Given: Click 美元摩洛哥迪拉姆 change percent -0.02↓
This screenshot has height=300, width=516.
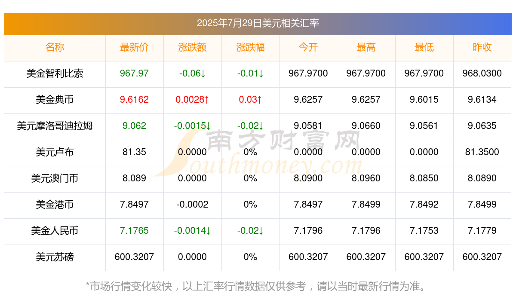Looking at the screenshot, I should (x=250, y=126).
